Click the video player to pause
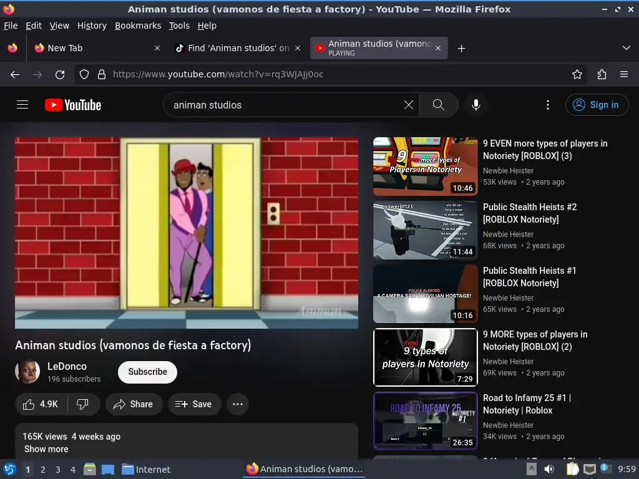 click(187, 233)
